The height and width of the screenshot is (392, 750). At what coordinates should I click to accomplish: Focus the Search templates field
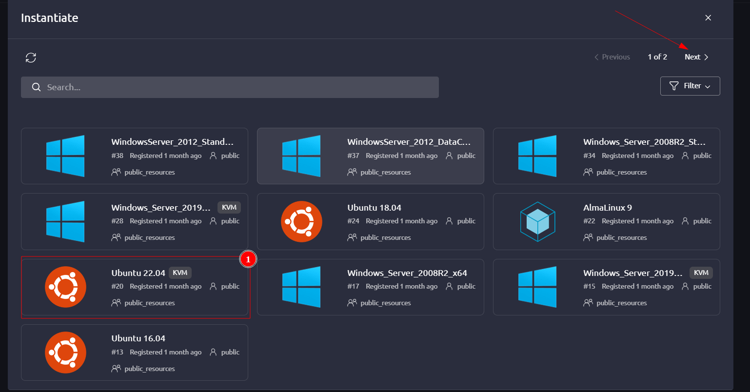coord(234,87)
